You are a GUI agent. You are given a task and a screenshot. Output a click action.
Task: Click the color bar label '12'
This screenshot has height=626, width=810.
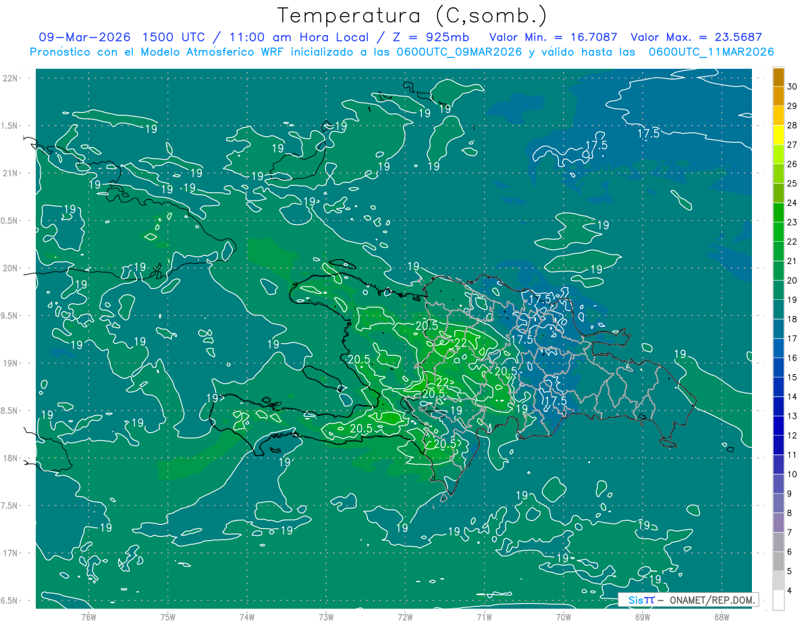point(792,436)
